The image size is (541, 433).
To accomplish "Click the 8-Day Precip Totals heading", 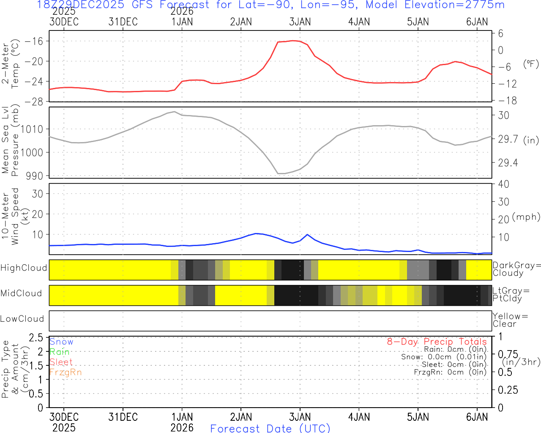I will pyautogui.click(x=437, y=342).
